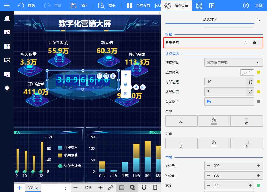This screenshot has width=267, height=192.
Task: Click the magnet snap icon in bottom bar
Action: [144, 188]
